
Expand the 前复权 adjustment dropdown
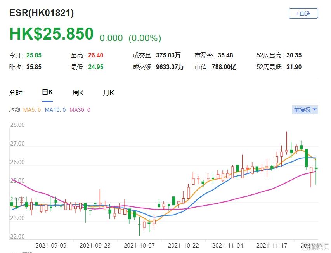point(305,110)
